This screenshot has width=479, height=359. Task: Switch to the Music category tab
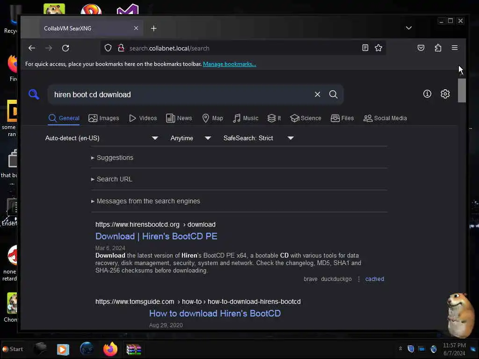245,118
